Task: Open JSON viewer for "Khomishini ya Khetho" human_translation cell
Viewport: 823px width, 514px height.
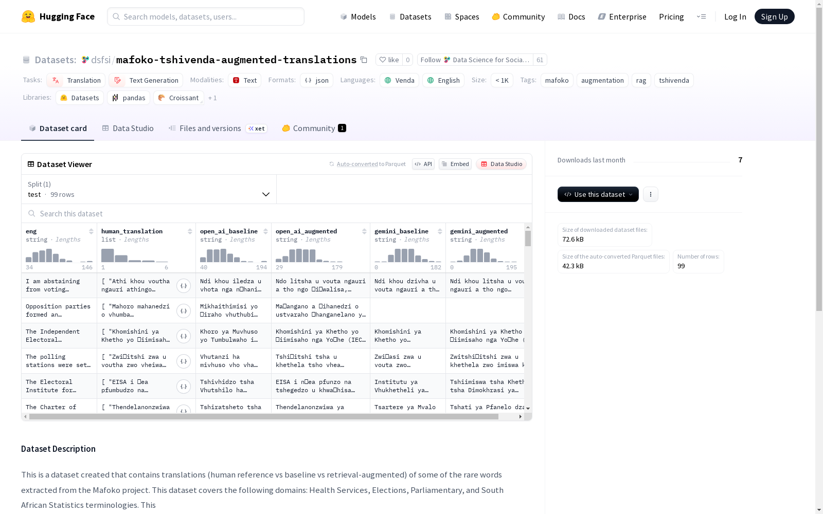Action: coord(184,336)
